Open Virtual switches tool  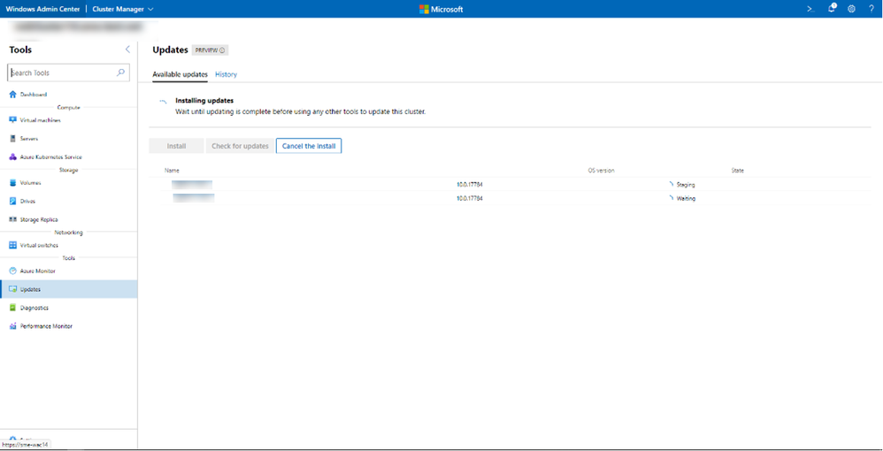point(39,246)
